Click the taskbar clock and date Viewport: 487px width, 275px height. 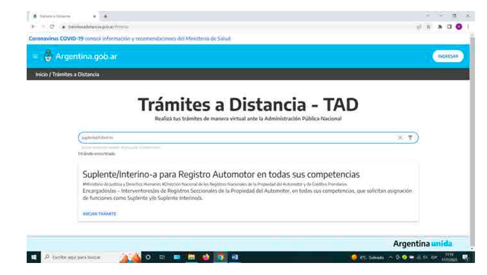tap(449, 257)
